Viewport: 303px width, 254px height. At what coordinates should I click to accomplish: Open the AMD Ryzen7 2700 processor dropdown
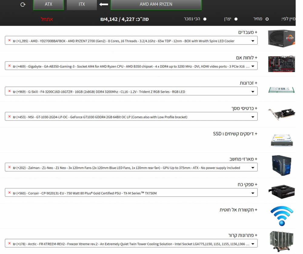click(x=131, y=41)
